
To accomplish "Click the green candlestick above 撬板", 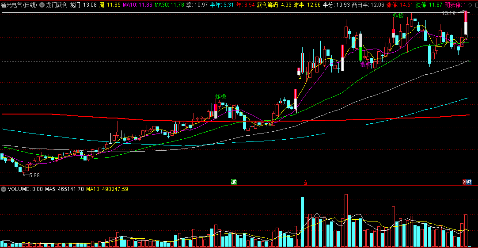I will pyautogui.click(x=360, y=53).
